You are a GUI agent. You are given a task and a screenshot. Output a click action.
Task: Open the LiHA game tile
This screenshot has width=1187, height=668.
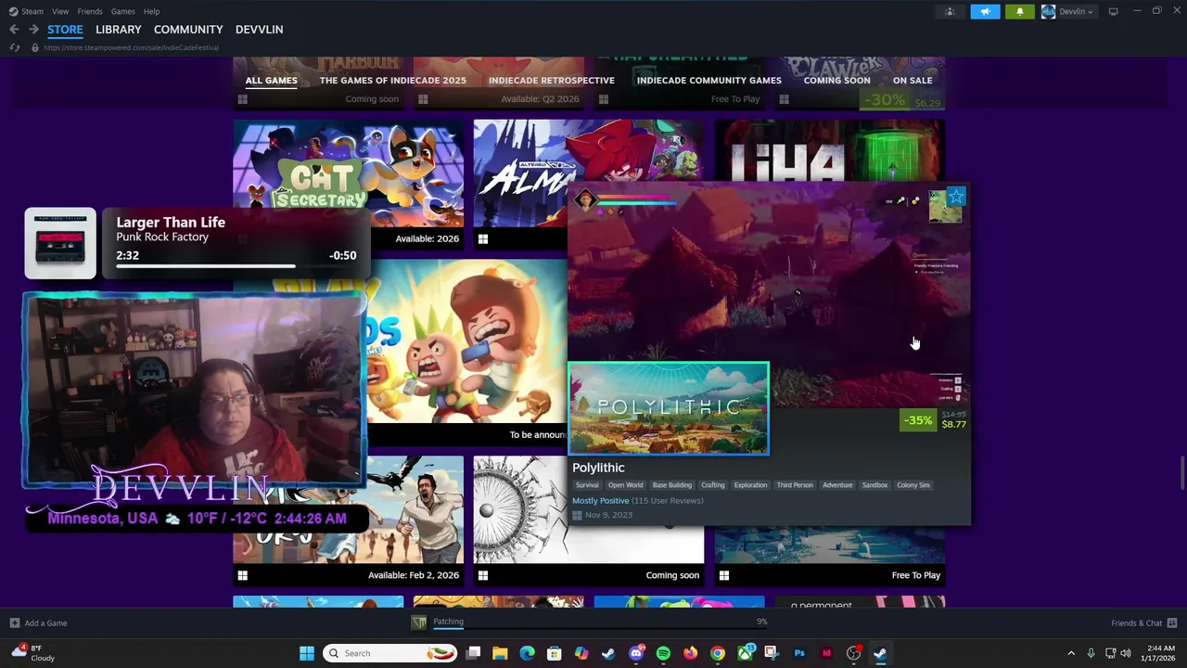[830, 150]
